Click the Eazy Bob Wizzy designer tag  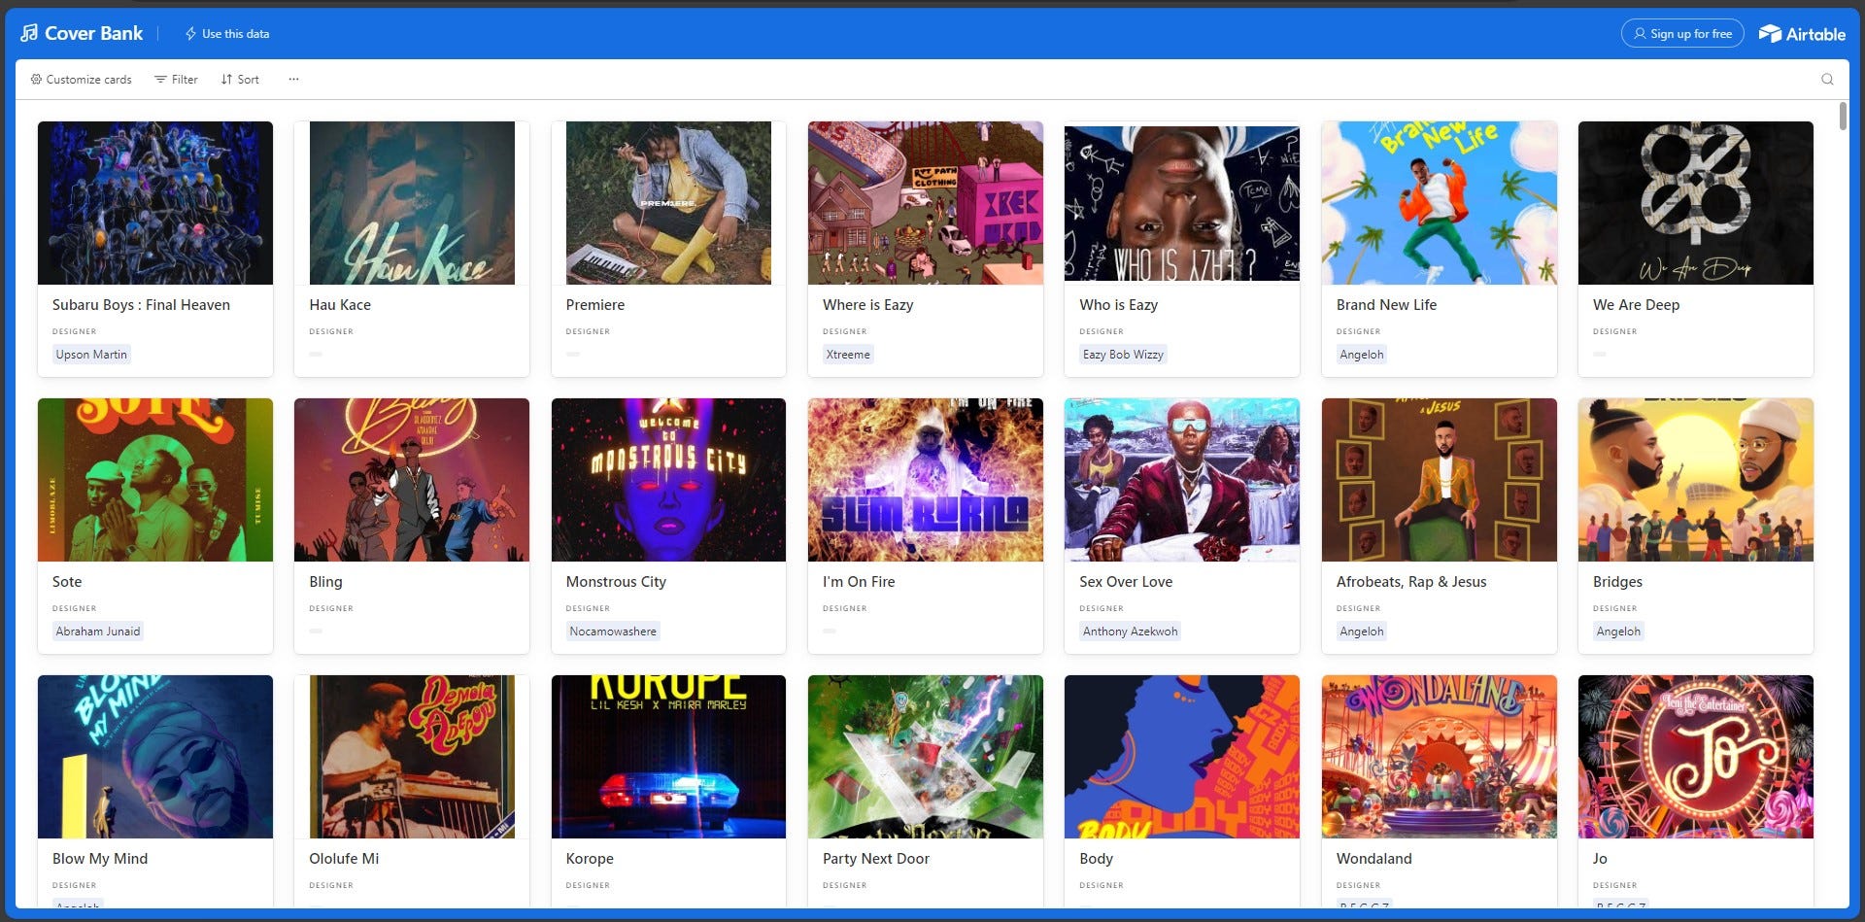click(x=1123, y=355)
